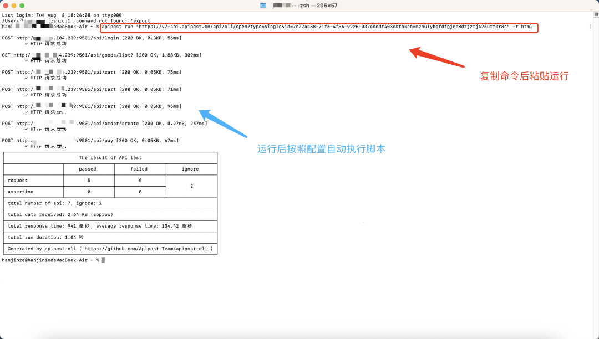Click the final hanjinze shell prompt cursor
This screenshot has height=339, width=599.
(x=103, y=260)
